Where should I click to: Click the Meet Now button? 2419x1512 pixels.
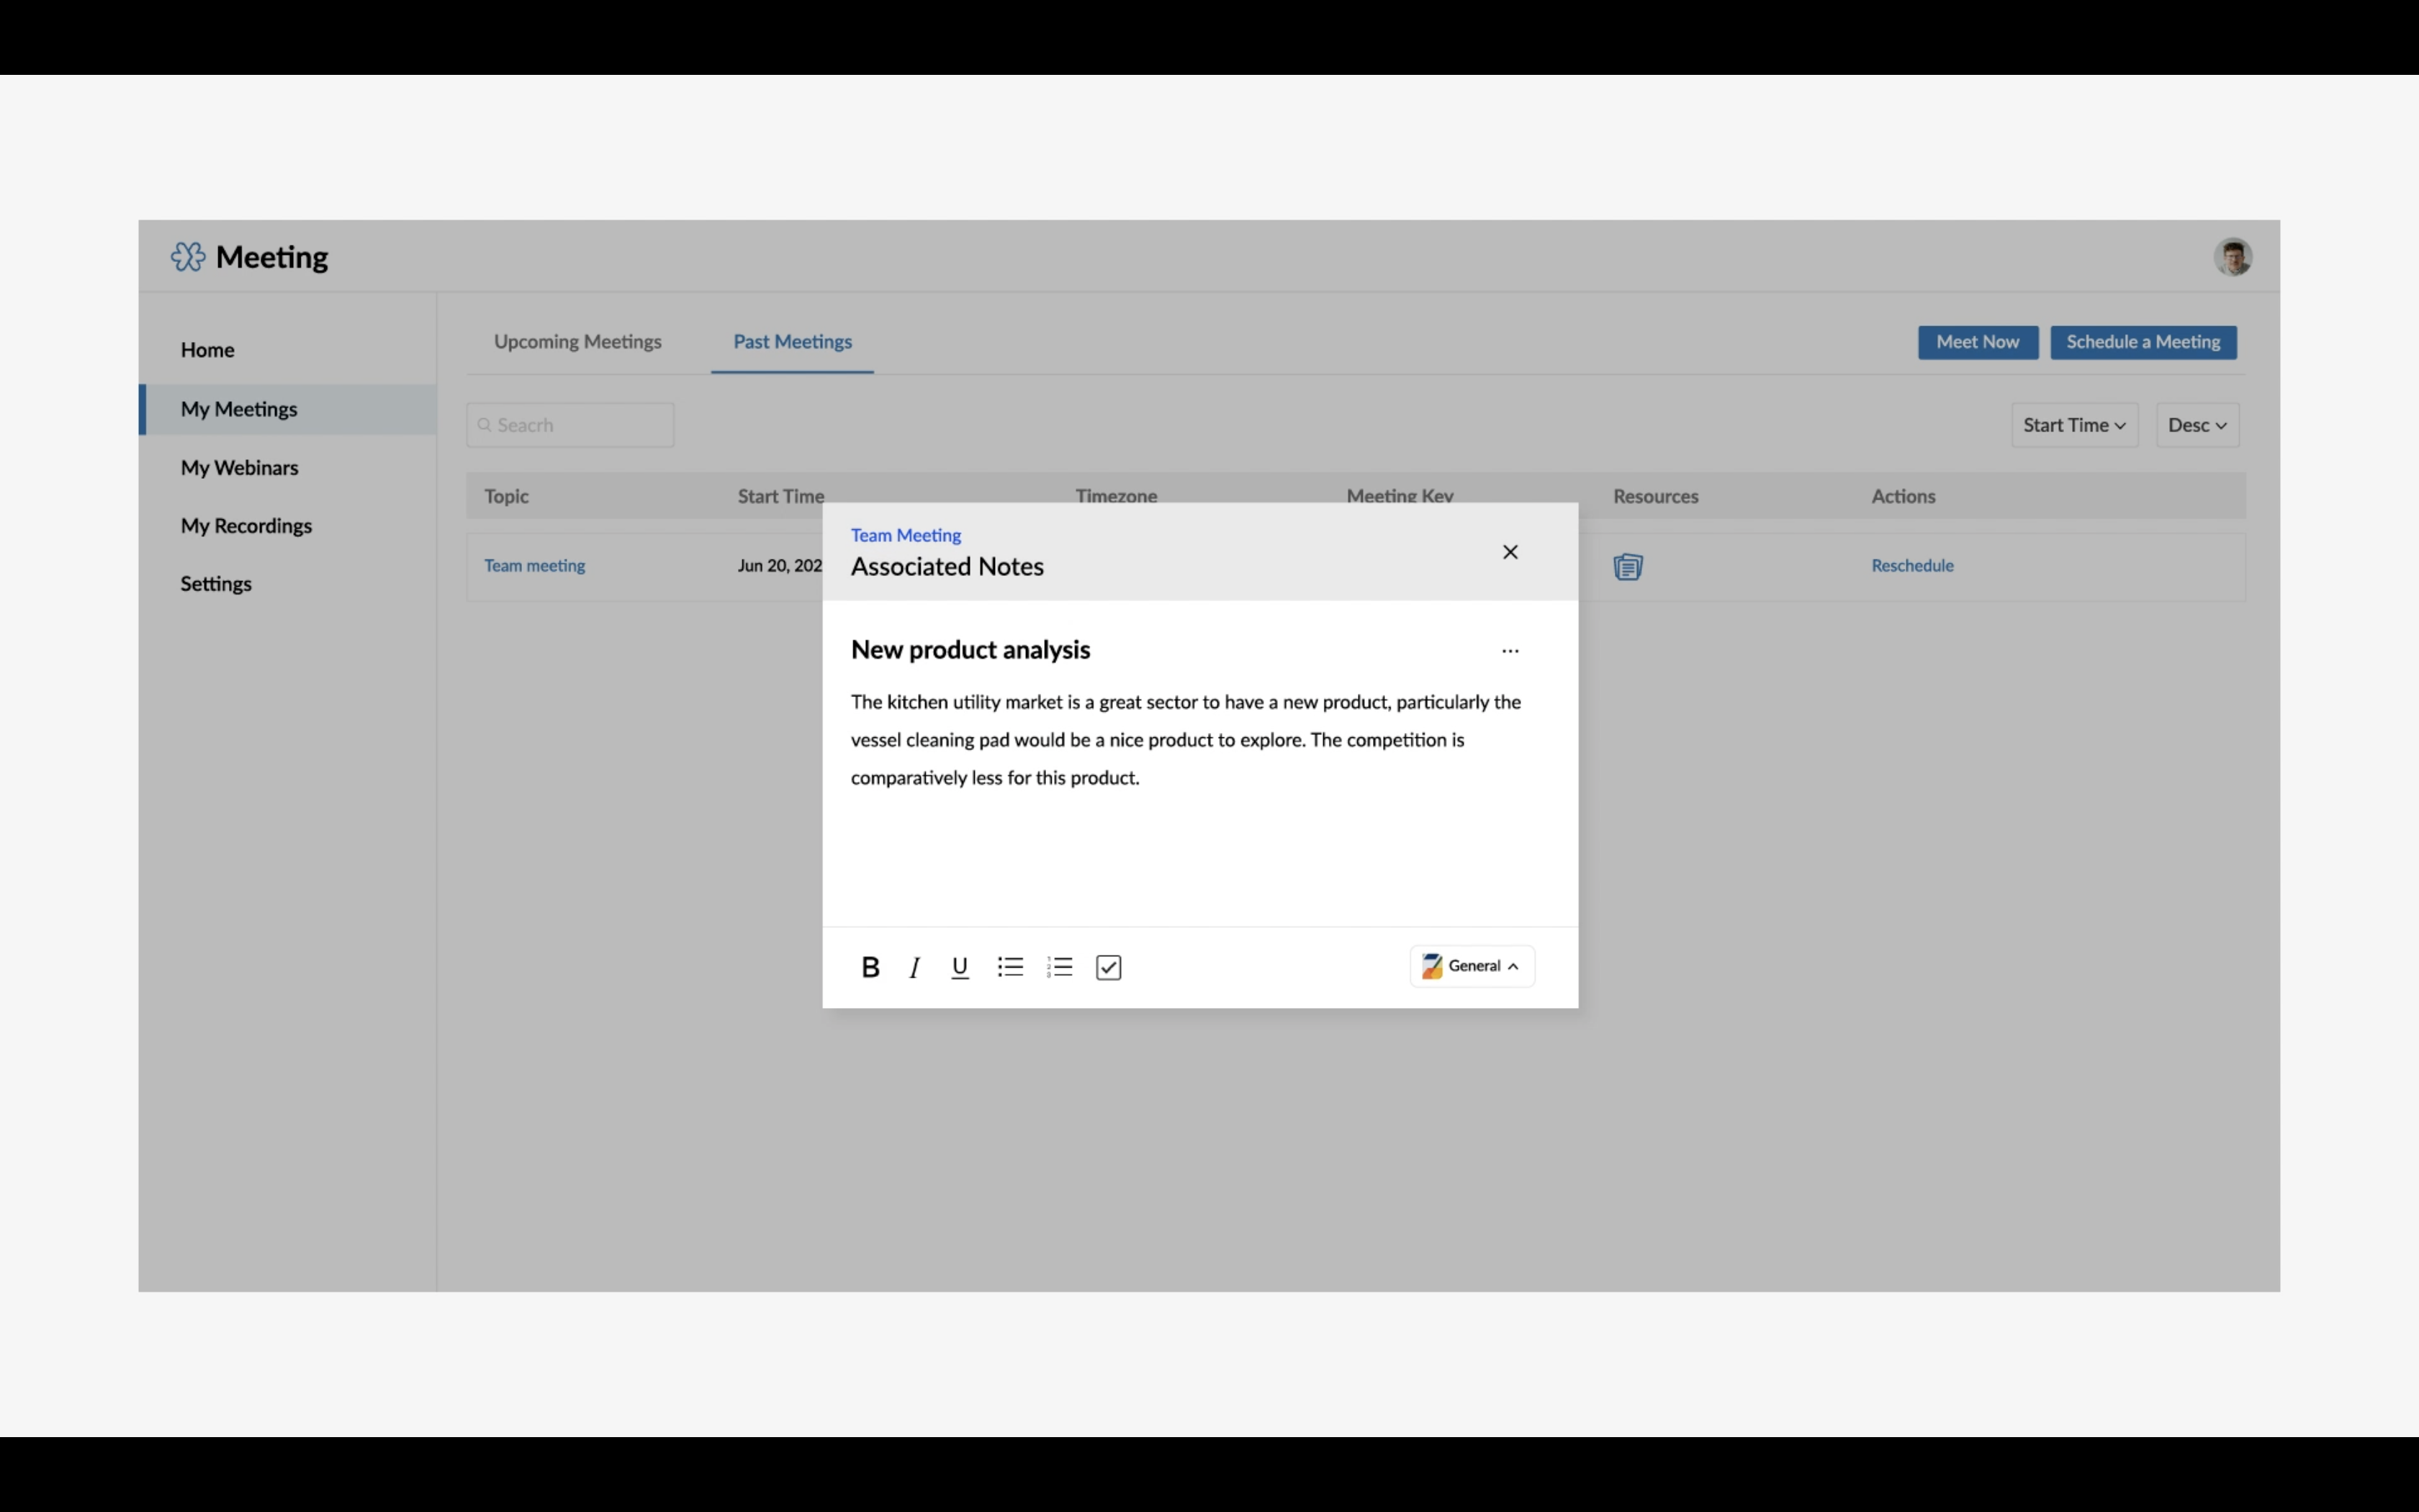tap(1976, 342)
